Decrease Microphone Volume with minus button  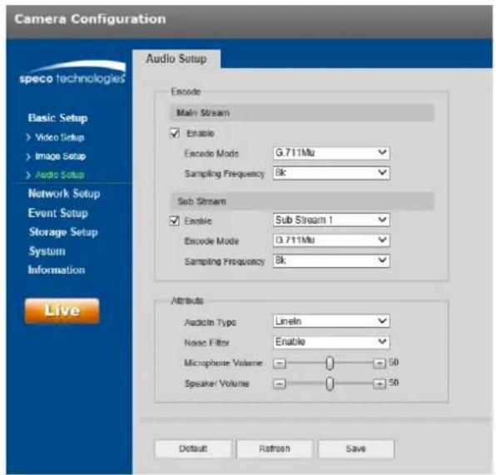pos(280,364)
